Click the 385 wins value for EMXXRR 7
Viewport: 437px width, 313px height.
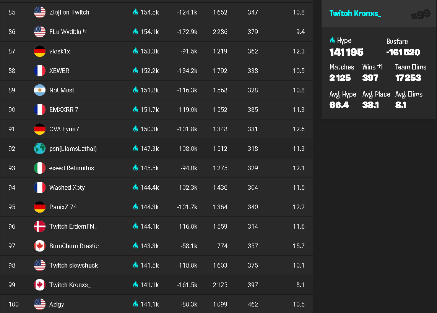[x=253, y=110]
